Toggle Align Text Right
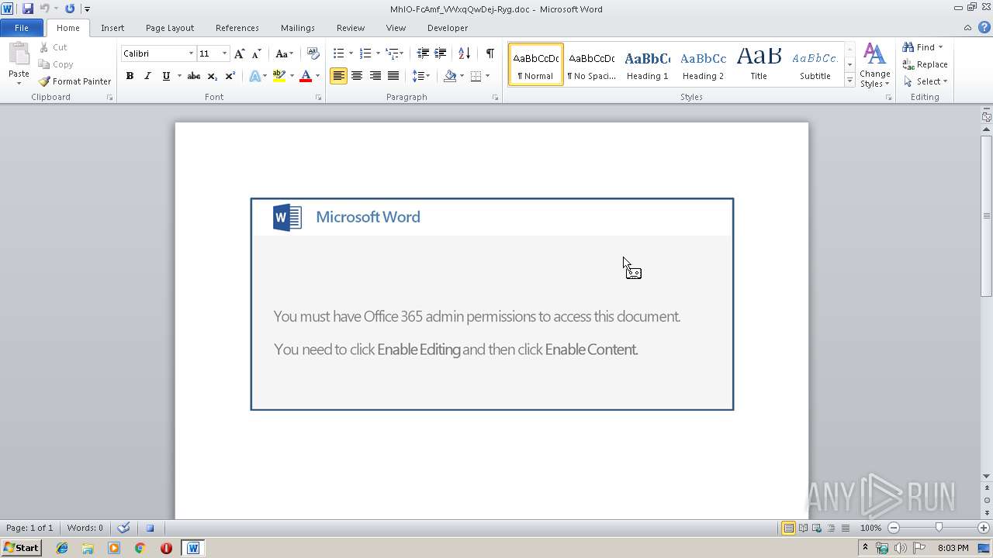 point(375,76)
